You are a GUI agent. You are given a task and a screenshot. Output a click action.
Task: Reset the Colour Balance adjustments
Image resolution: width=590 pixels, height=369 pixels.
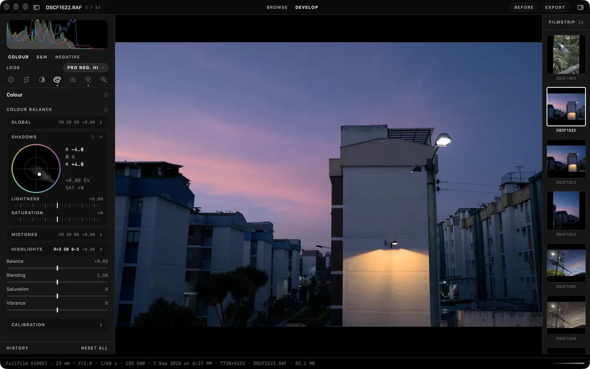106,110
